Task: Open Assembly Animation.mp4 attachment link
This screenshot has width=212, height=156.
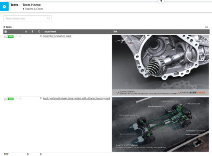Action: pyautogui.click(x=57, y=36)
